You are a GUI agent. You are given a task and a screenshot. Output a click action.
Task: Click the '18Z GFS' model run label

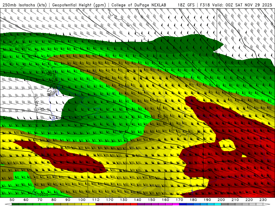(186, 5)
